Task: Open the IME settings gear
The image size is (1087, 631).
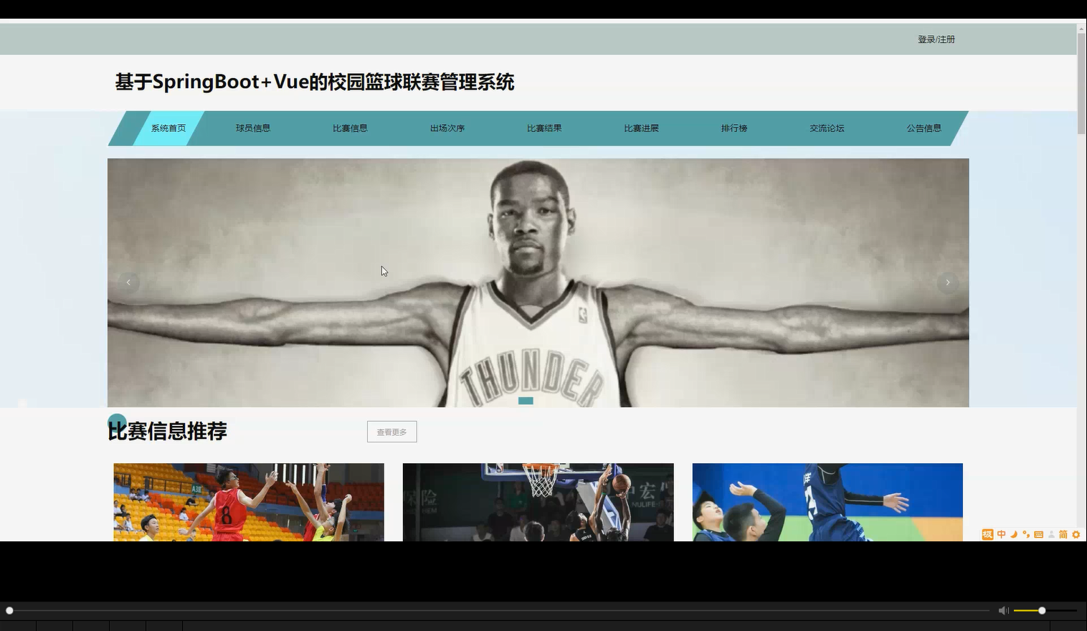Action: point(1076,534)
